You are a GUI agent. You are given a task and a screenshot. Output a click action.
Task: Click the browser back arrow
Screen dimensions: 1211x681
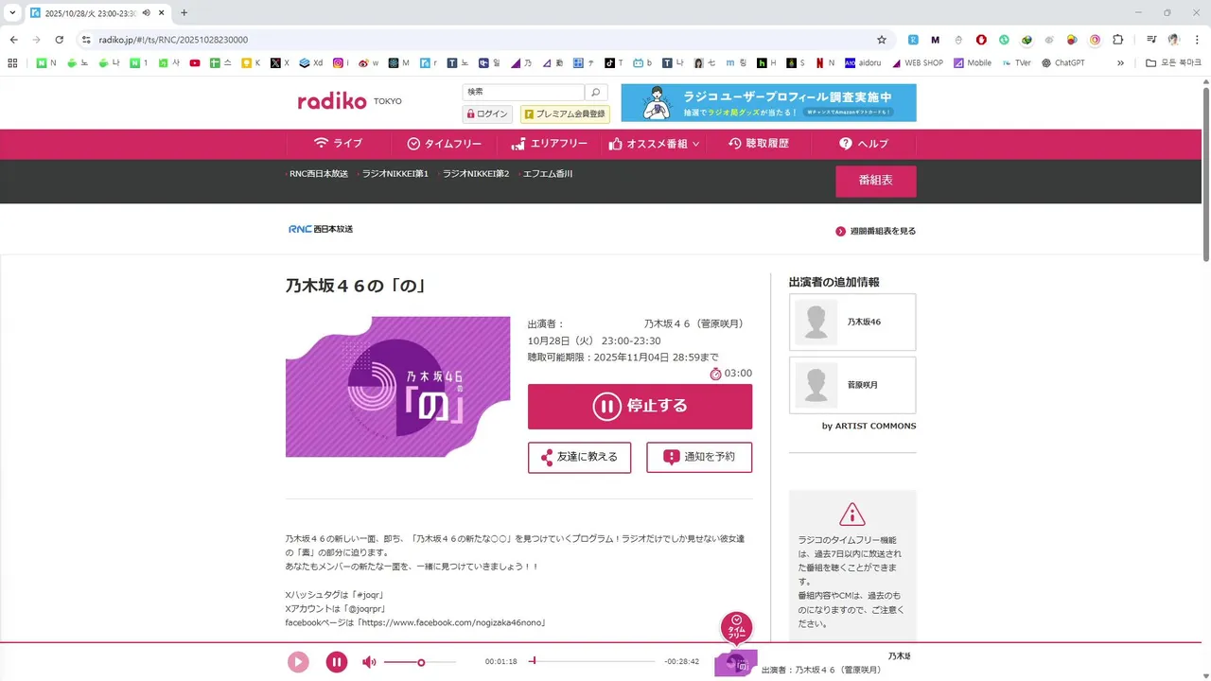coord(13,40)
